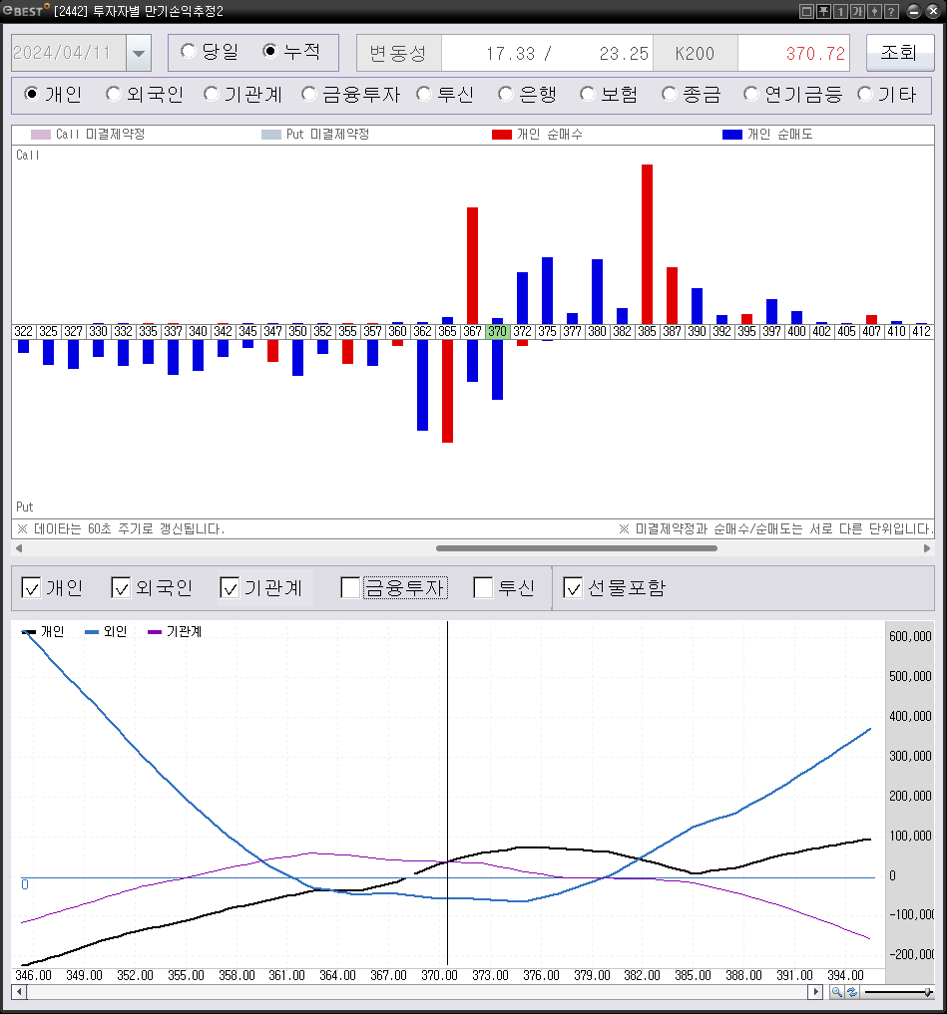
Task: Uncheck the 선물포함 checkbox
Action: 573,588
